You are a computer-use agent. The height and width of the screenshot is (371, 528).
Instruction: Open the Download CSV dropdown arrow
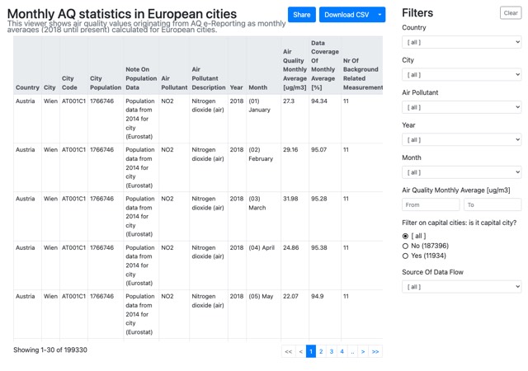[x=379, y=15]
